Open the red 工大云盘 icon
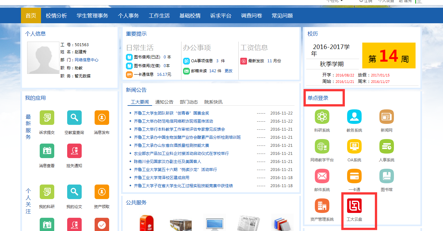 point(354,206)
